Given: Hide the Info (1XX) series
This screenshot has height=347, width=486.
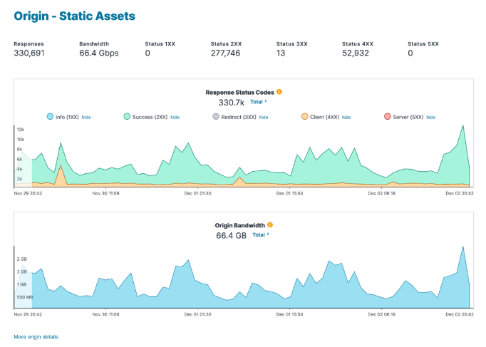Looking at the screenshot, I should [86, 117].
